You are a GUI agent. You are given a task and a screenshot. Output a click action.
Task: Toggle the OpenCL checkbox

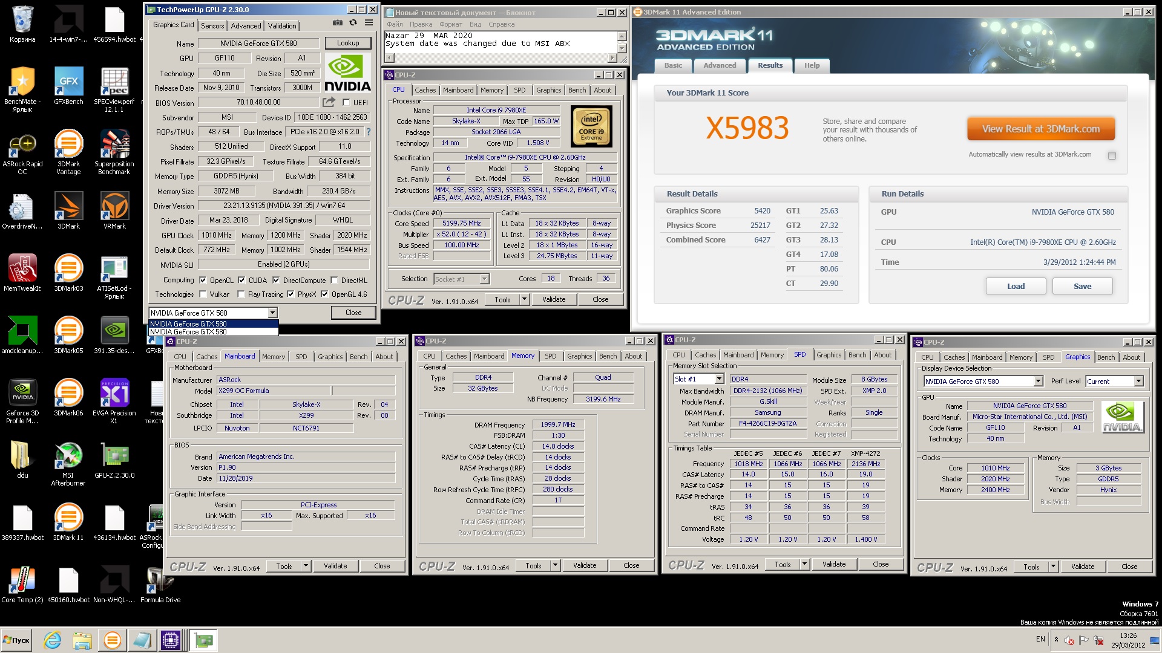pos(202,281)
